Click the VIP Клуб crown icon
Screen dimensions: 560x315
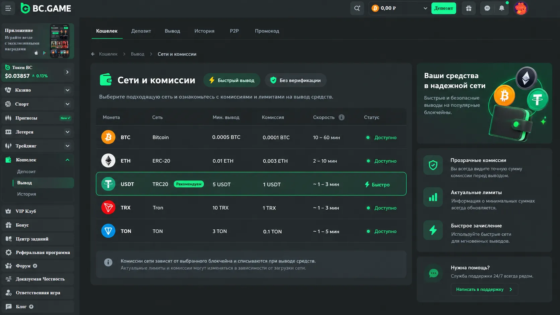(x=8, y=211)
